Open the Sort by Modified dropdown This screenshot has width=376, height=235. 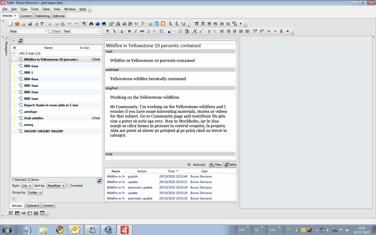pyautogui.click(x=56, y=186)
